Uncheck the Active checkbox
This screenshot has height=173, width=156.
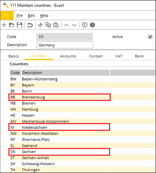coord(150,37)
